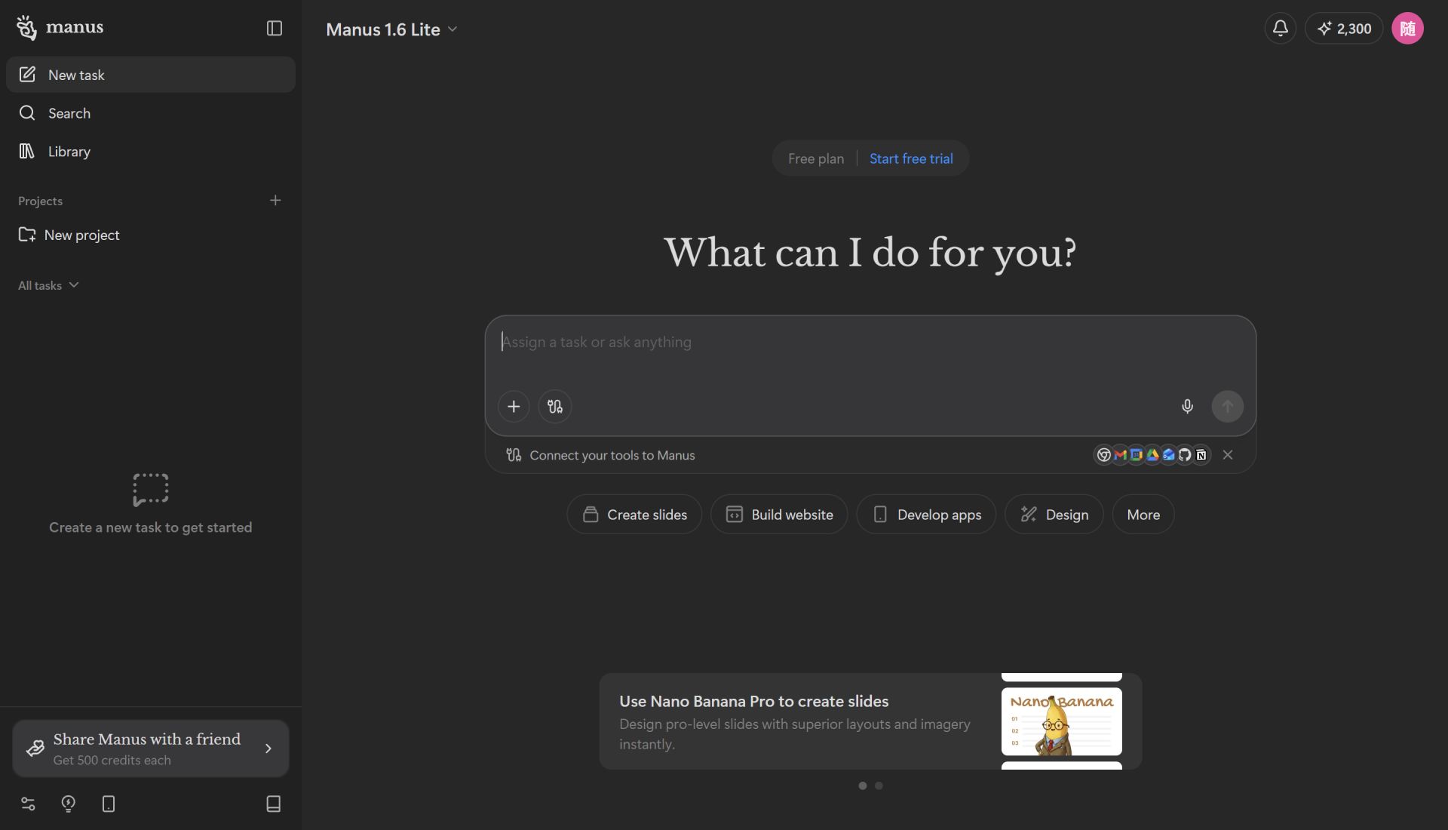Collapse the sidebar with the panel icon
1448x830 pixels.
click(x=275, y=29)
